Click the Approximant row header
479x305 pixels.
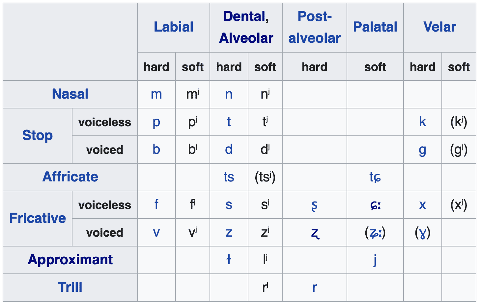(x=70, y=260)
